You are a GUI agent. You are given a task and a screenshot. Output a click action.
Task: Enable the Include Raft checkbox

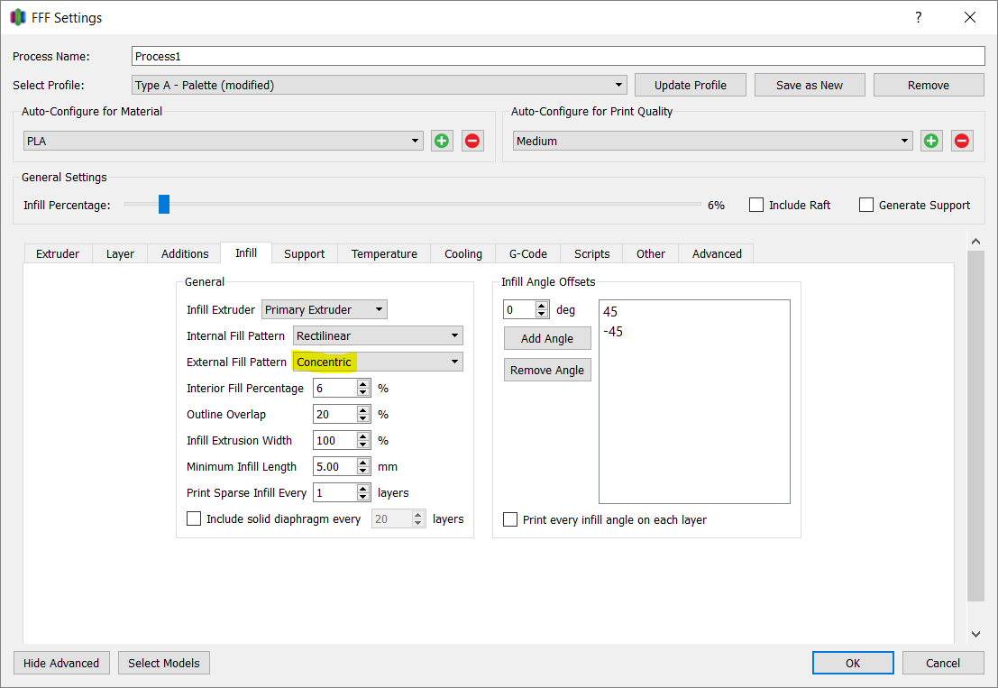tap(756, 205)
